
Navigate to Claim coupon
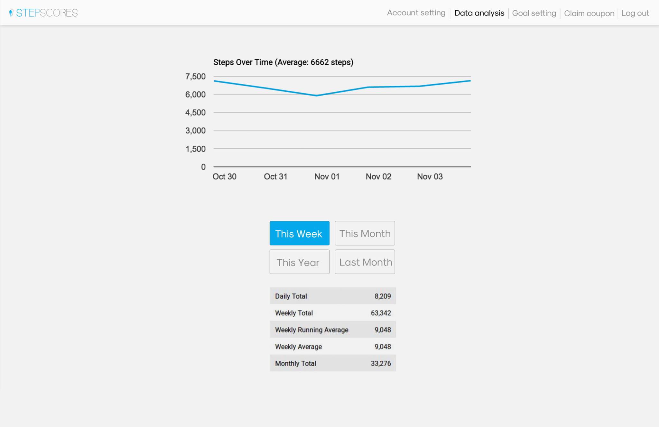point(589,14)
